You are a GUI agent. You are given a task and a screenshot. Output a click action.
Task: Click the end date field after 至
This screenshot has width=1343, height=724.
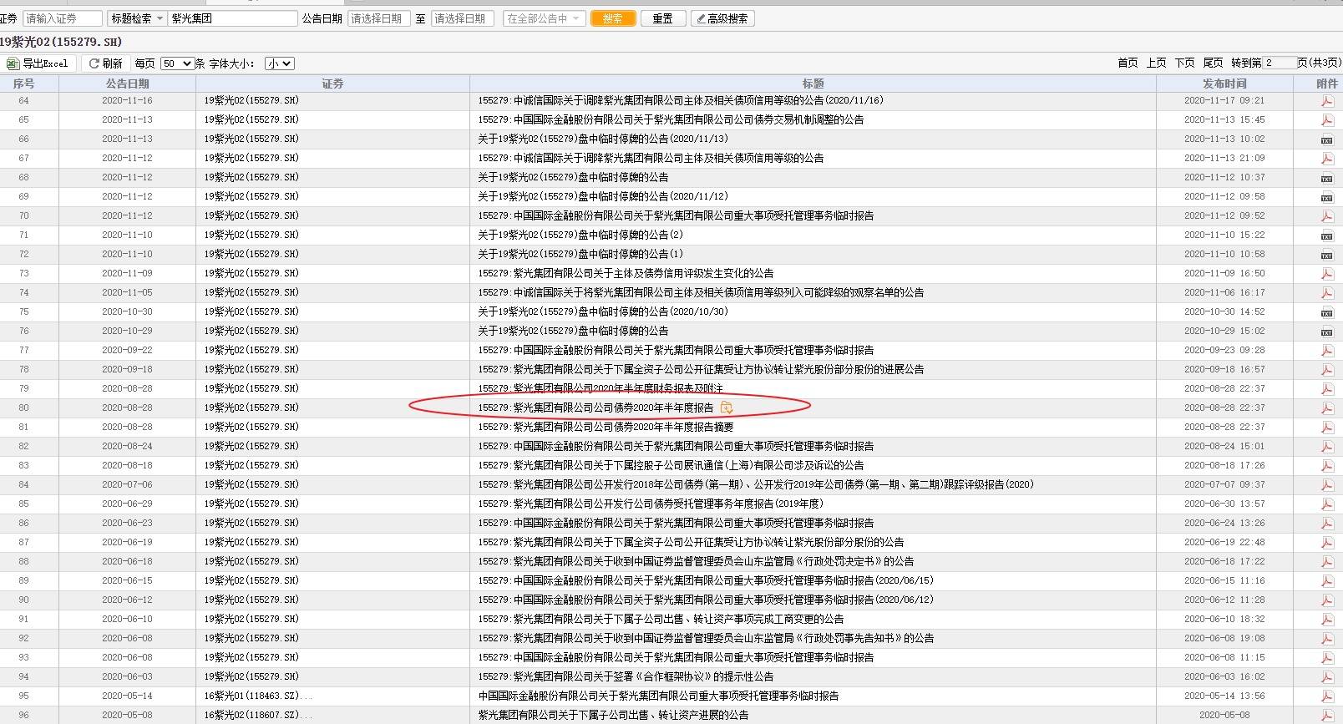[462, 18]
